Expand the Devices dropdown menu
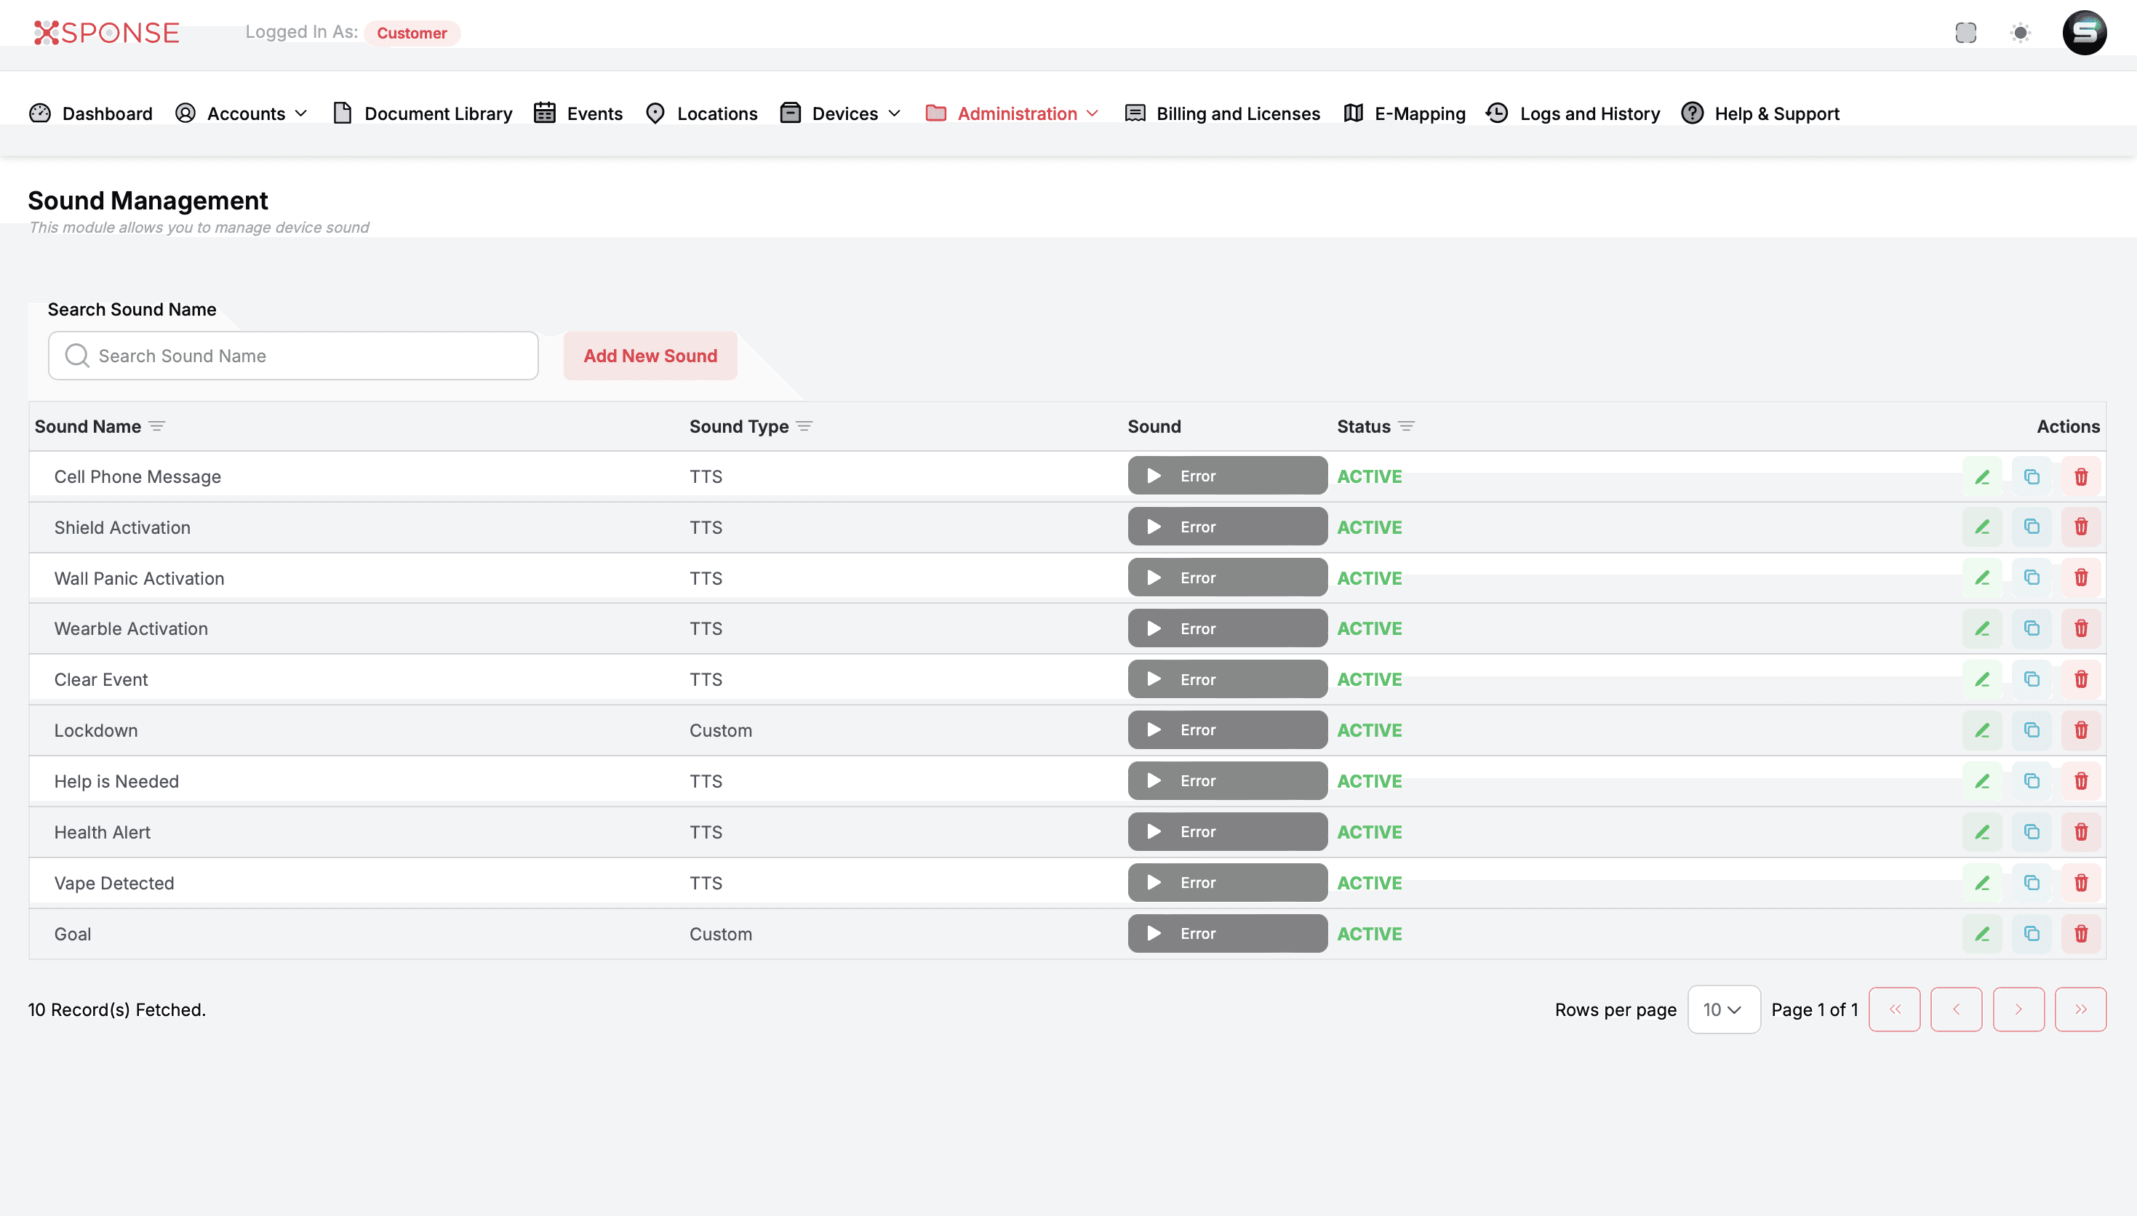The width and height of the screenshot is (2137, 1216). (840, 113)
